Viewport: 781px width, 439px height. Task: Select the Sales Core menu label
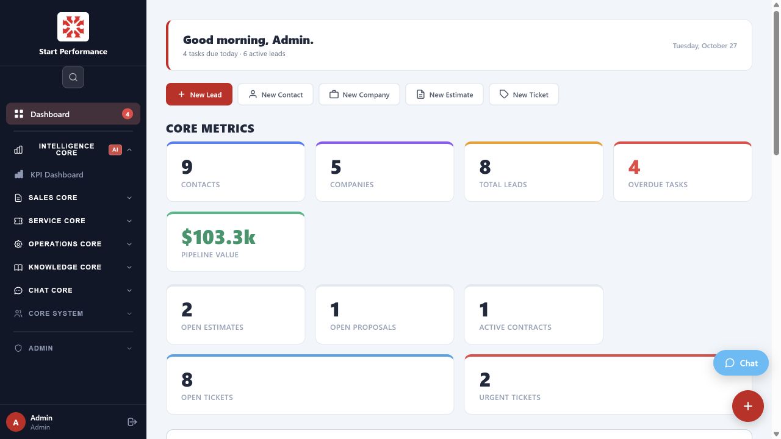click(x=53, y=198)
